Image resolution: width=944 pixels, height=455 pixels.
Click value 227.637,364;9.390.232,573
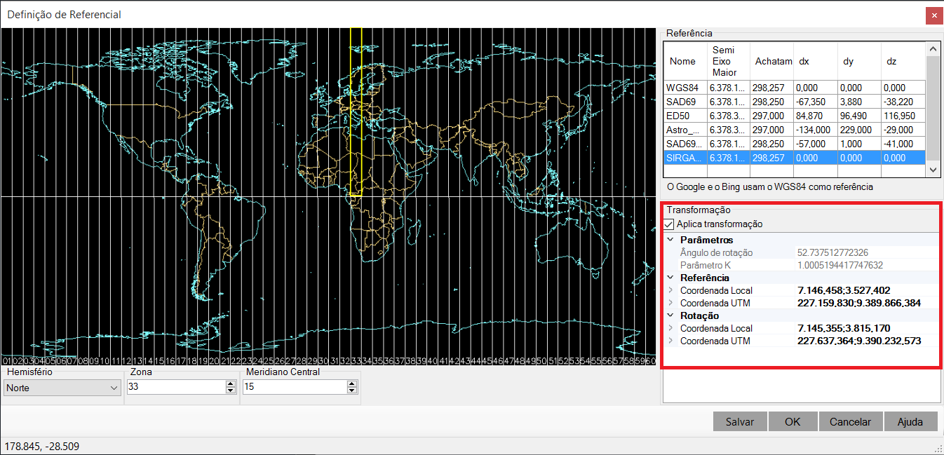pyautogui.click(x=859, y=341)
